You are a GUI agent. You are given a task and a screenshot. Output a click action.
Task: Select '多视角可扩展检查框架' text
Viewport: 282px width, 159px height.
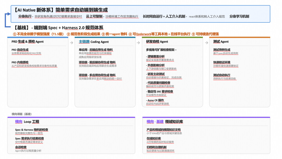pyautogui.click(x=160, y=50)
